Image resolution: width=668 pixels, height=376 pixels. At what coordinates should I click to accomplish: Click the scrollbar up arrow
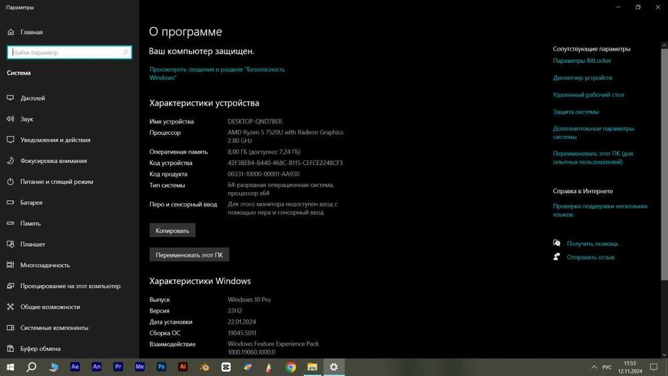tap(664, 45)
